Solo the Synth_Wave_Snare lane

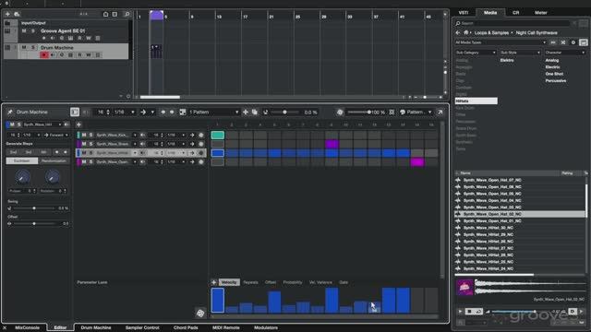click(x=90, y=144)
